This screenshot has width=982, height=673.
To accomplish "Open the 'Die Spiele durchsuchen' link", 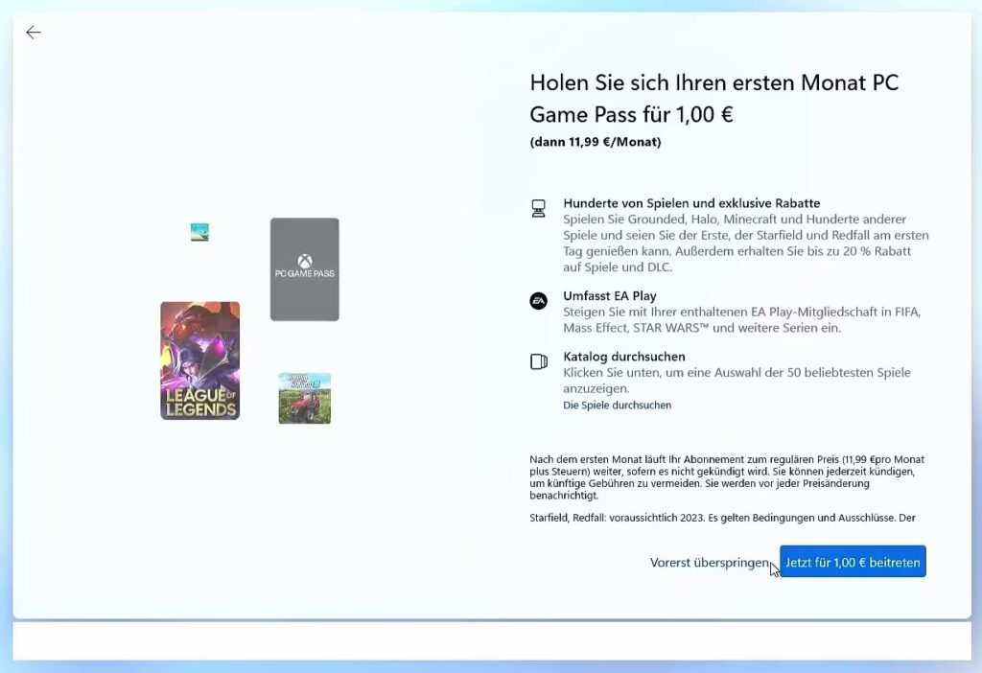I will [617, 405].
